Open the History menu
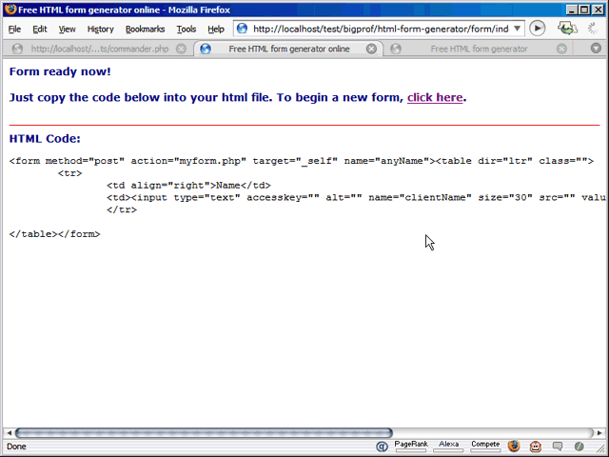Viewport: 609px width, 457px height. click(x=100, y=30)
